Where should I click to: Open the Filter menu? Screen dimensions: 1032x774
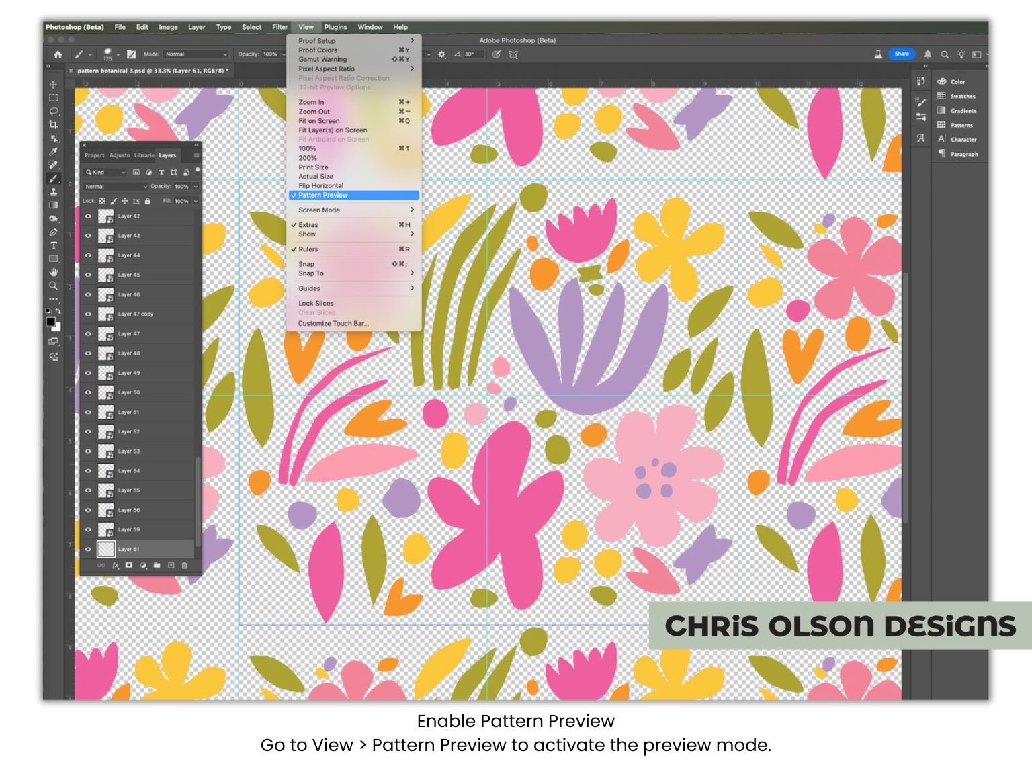click(279, 27)
